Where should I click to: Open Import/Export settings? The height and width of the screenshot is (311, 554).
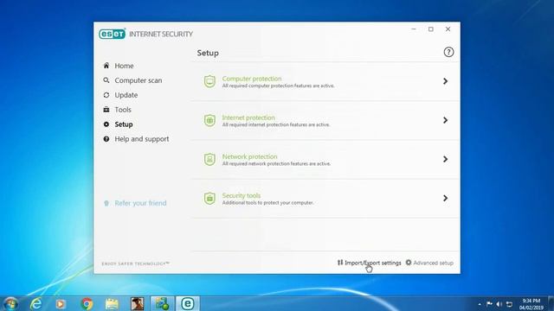click(x=373, y=263)
